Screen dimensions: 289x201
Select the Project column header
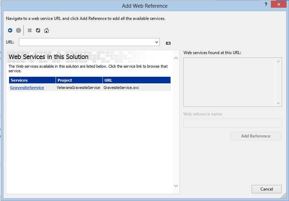point(78,80)
